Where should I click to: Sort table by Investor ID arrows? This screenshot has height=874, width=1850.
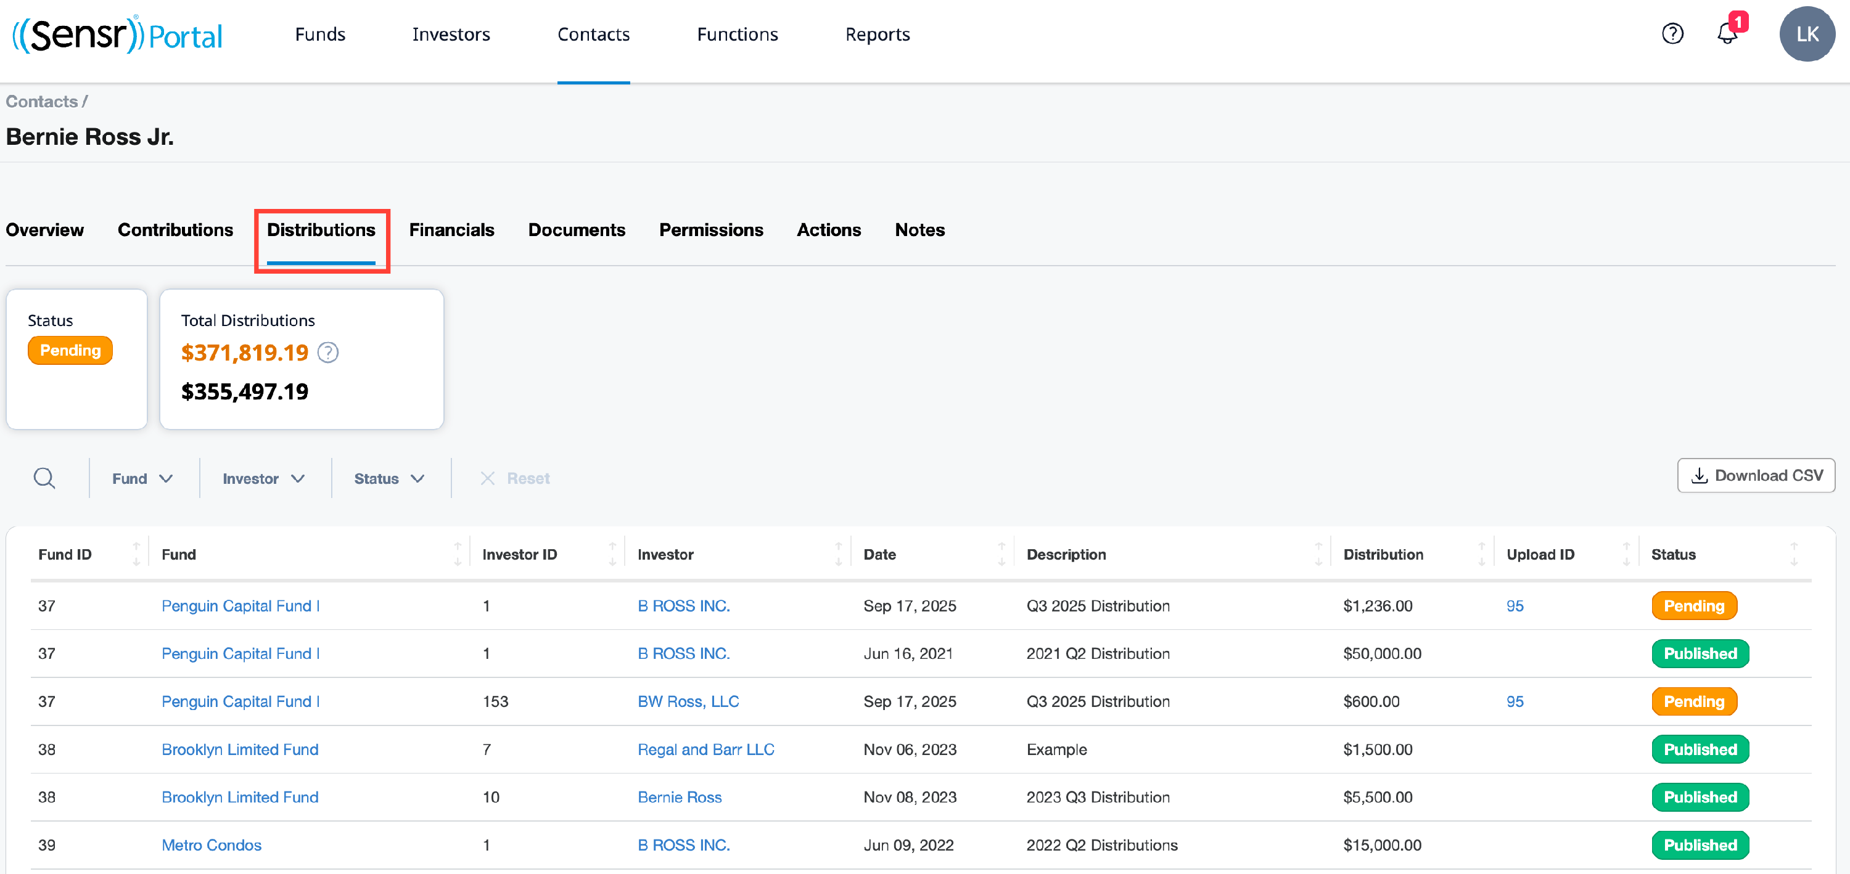pyautogui.click(x=612, y=555)
